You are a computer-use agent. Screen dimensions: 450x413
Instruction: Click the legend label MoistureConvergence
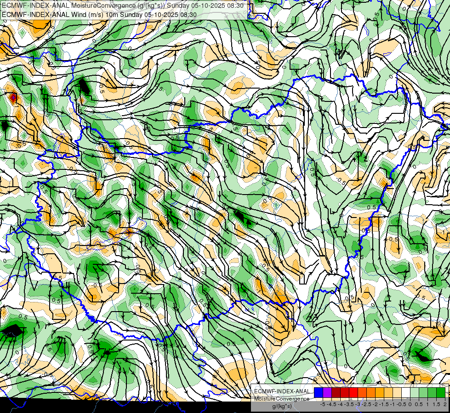click(282, 399)
